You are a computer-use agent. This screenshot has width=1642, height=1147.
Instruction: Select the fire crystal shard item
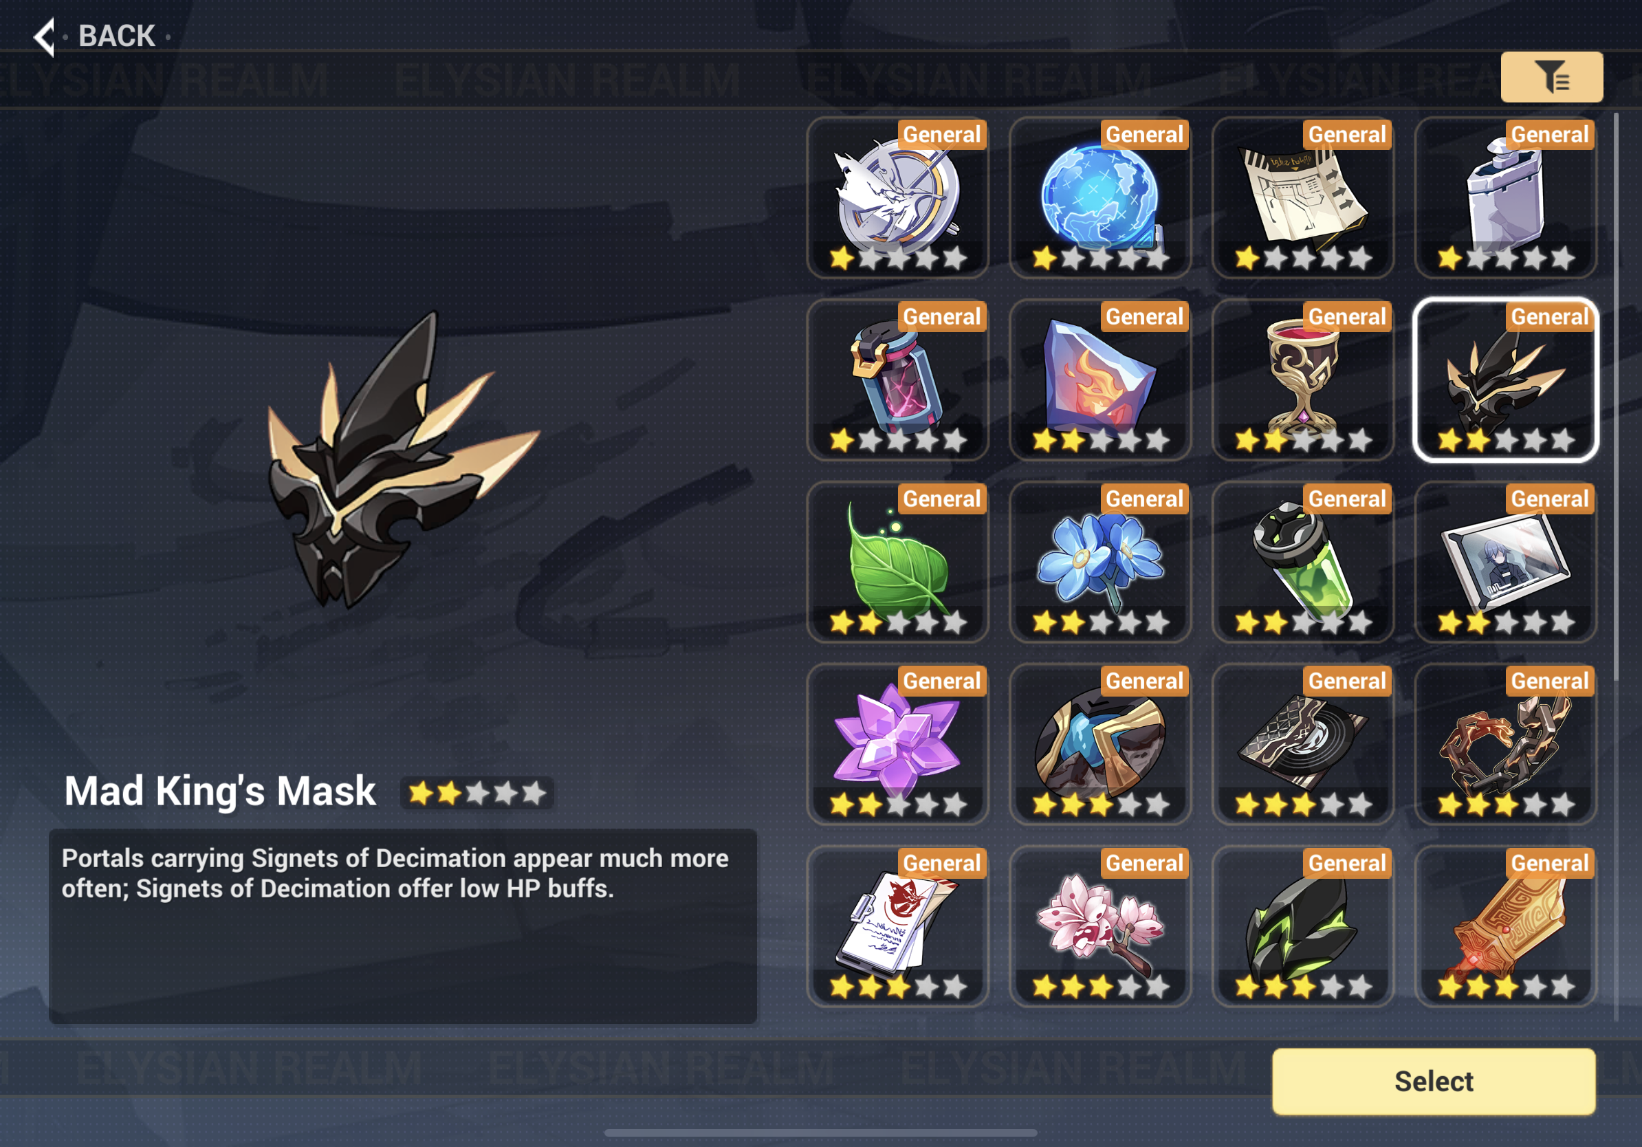[1100, 380]
